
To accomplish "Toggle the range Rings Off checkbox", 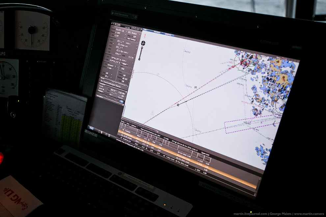I will 132,36.
